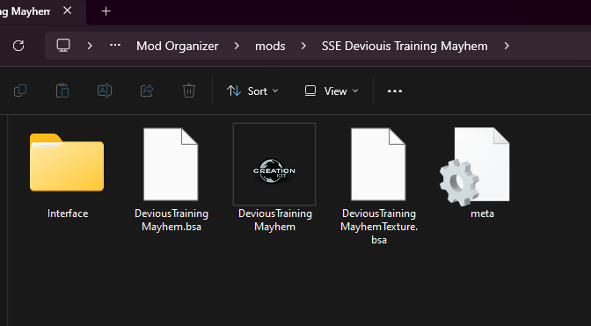Click the Share toolbar icon
This screenshot has height=326, width=591.
147,91
